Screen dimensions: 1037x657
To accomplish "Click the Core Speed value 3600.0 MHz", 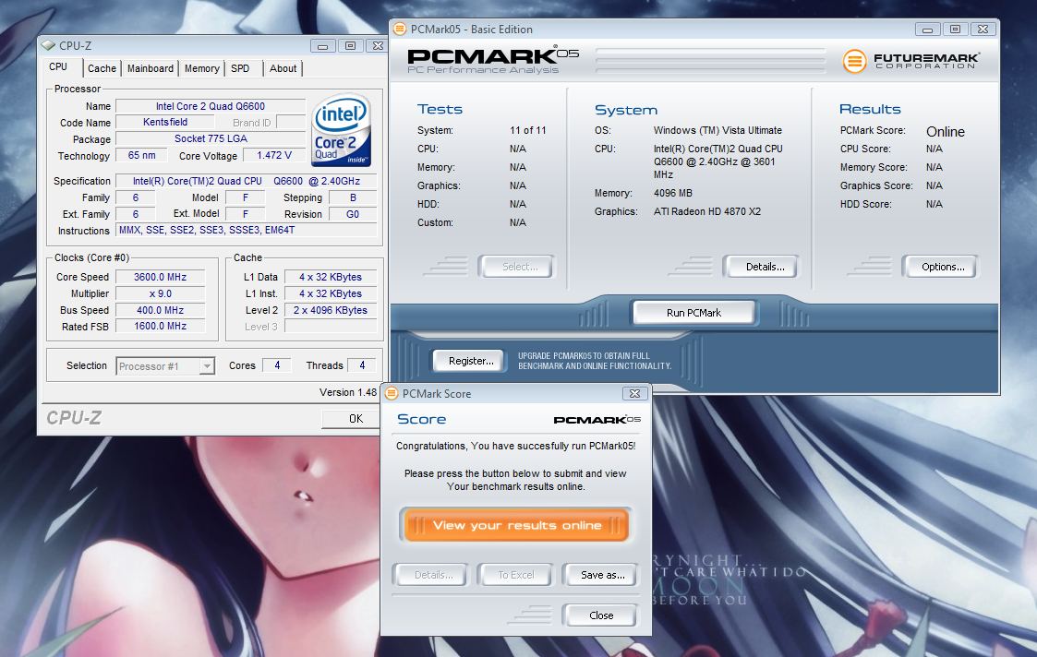I will [x=160, y=277].
